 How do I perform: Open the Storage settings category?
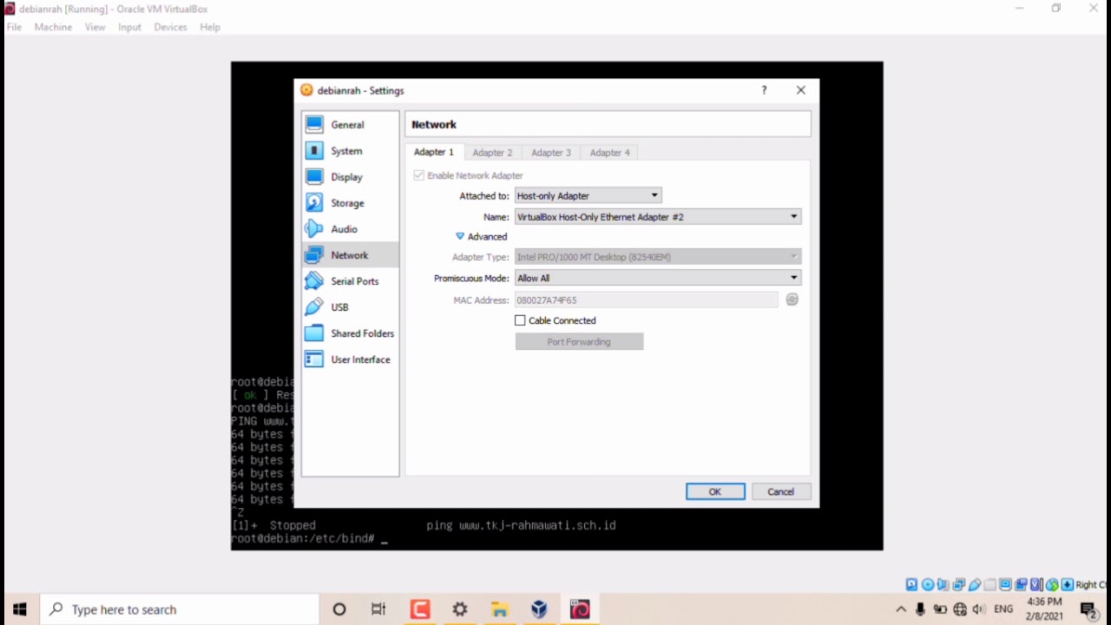point(351,203)
